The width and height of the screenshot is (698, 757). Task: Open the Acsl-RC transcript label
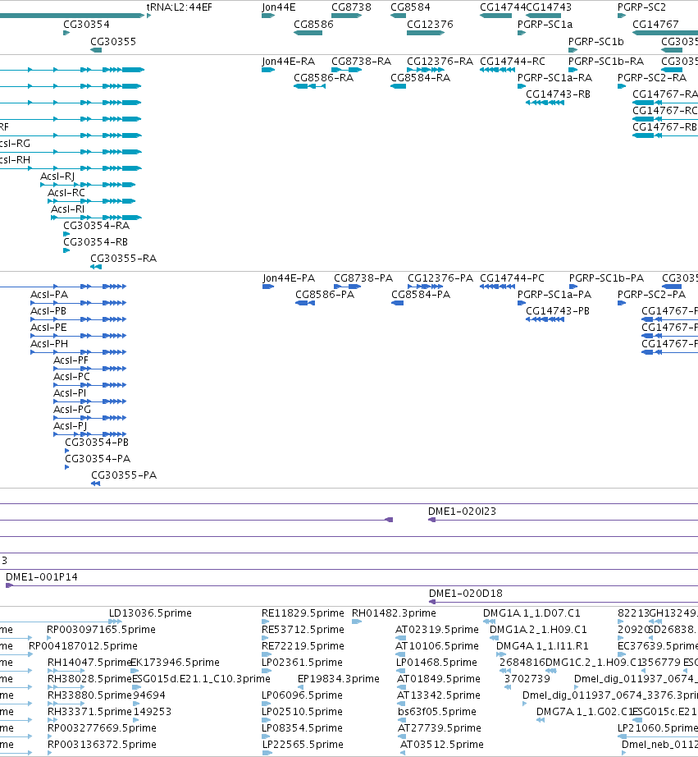coord(66,193)
